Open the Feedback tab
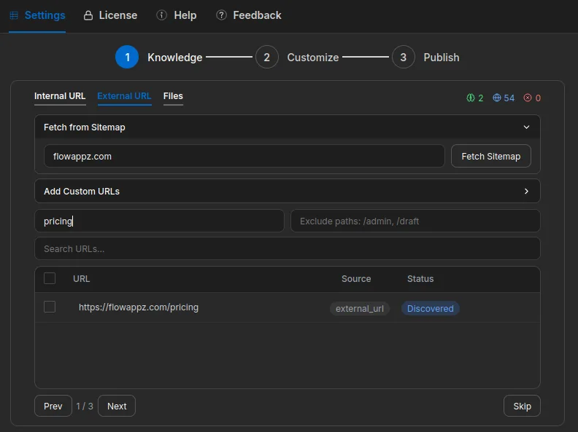This screenshot has height=432, width=578. pyautogui.click(x=248, y=15)
